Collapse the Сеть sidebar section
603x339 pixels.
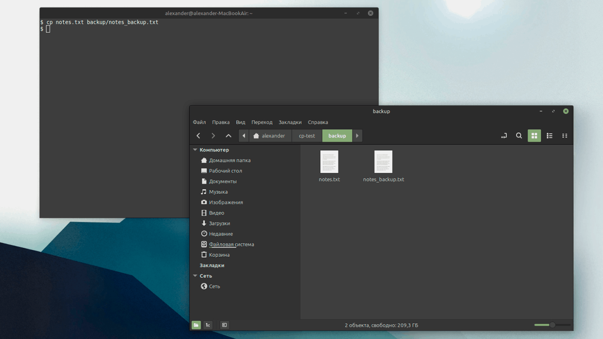point(195,276)
